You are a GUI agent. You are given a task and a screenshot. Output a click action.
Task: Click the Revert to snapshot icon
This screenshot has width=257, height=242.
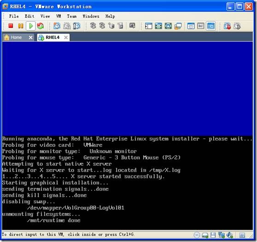point(67,26)
